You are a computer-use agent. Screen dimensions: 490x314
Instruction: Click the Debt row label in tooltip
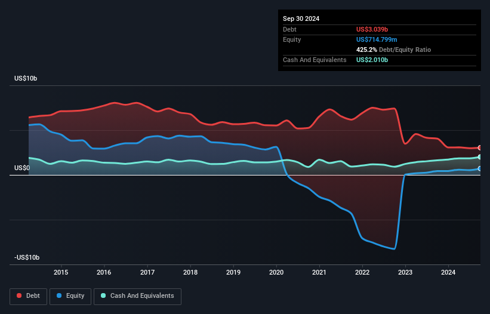click(289, 29)
